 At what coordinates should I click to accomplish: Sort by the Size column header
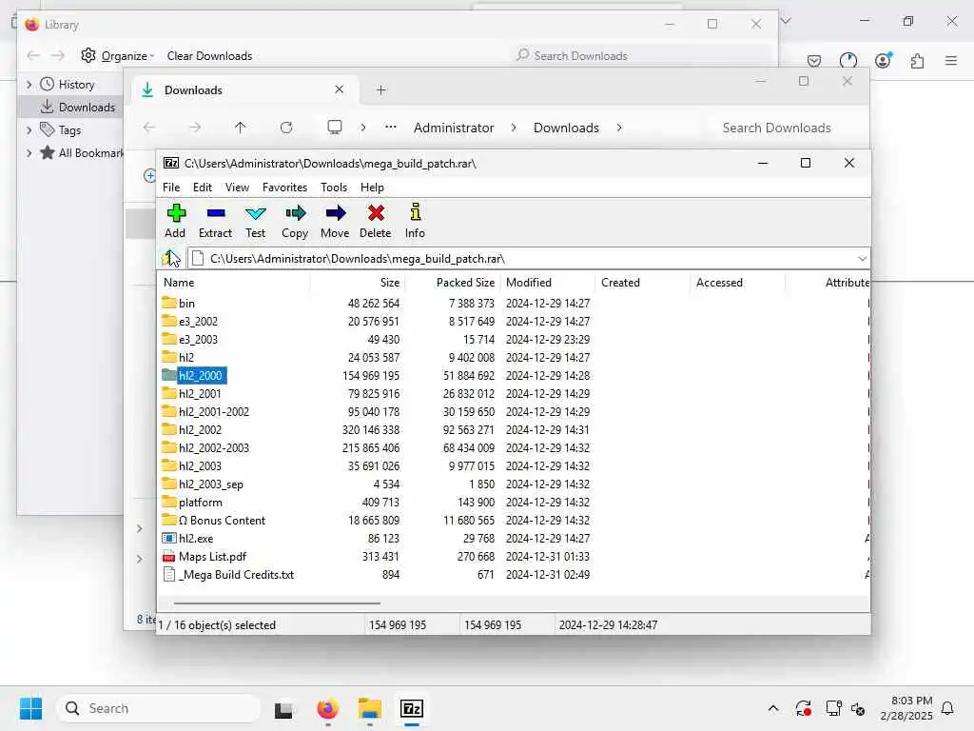(358, 282)
